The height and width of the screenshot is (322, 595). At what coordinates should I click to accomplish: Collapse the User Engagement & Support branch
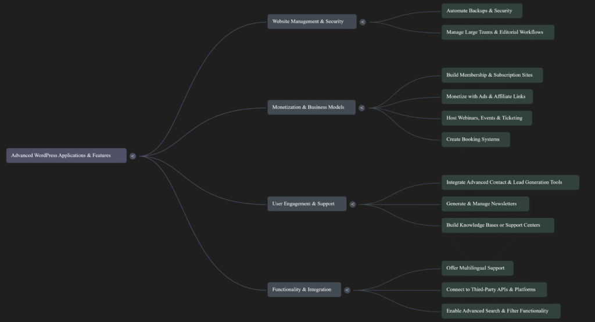[x=353, y=204]
